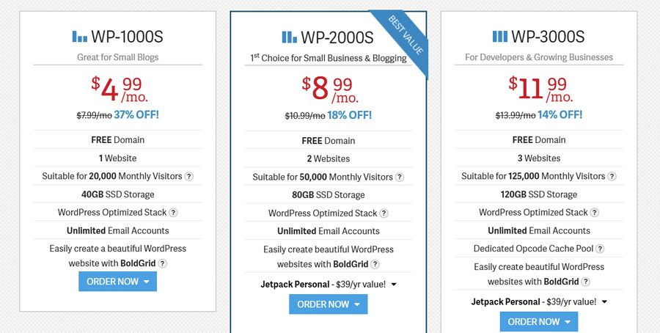
Task: Click the WP-3000S bar chart icon
Action: click(499, 36)
